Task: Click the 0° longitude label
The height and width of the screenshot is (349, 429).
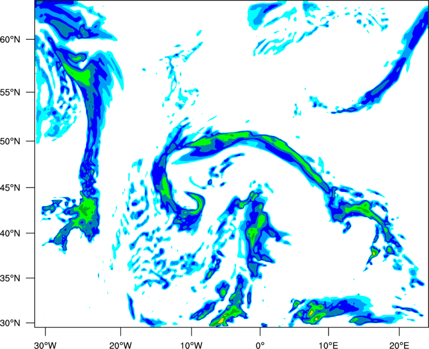Action: coord(260,345)
